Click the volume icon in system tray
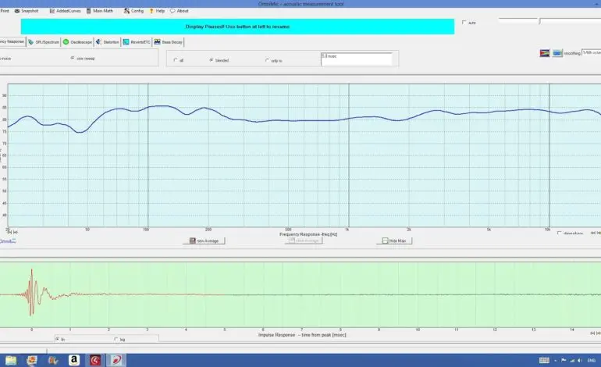 tap(579, 360)
